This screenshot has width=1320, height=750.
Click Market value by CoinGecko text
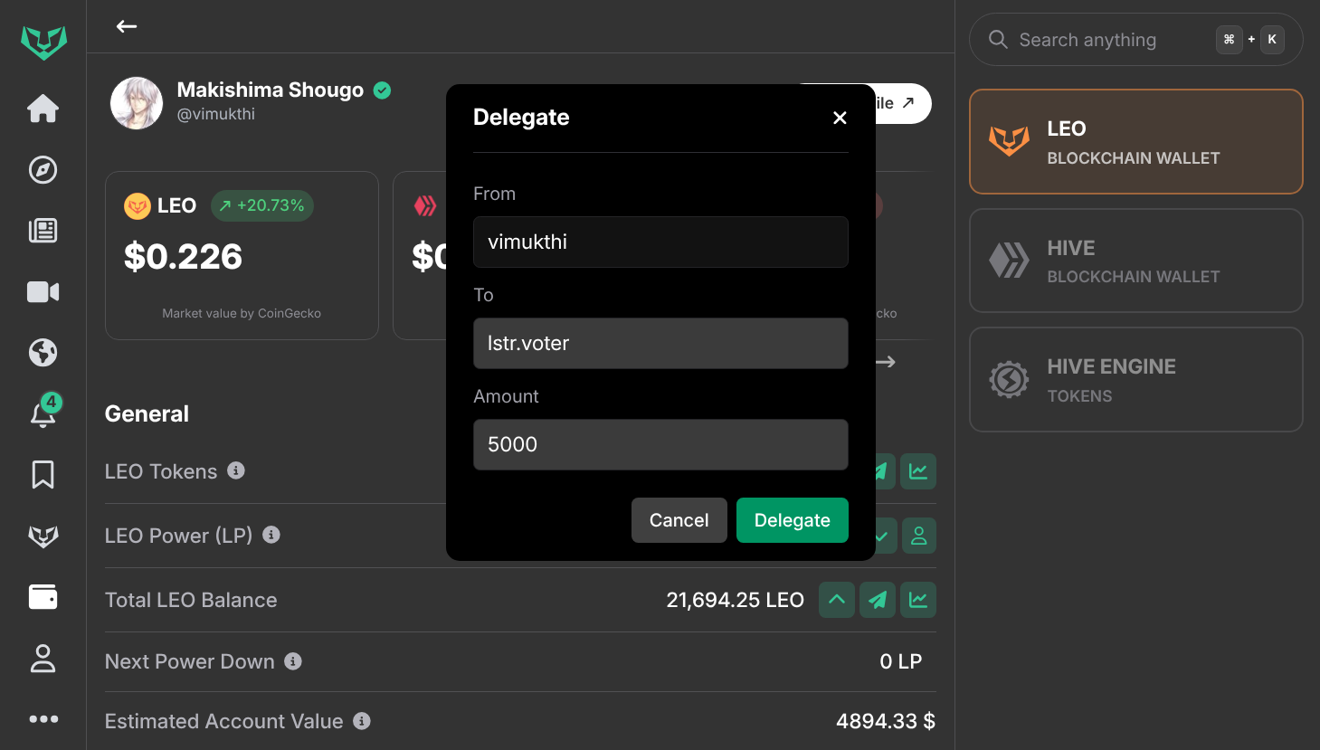click(242, 313)
